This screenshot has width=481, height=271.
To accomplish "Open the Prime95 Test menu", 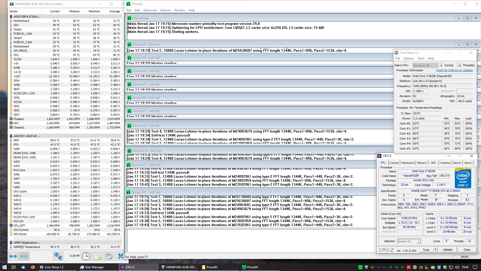I will (x=129, y=10).
